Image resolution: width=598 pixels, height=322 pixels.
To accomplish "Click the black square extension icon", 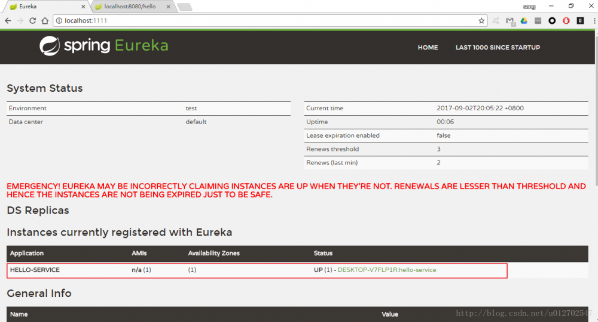I will click(580, 20).
